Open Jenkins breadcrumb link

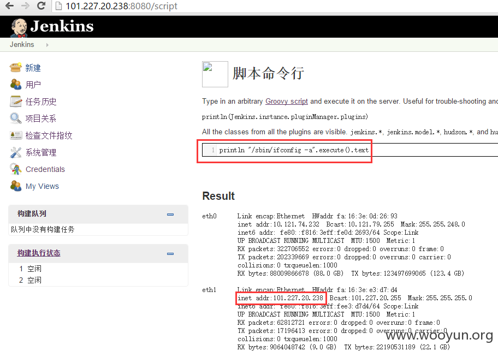coord(22,44)
